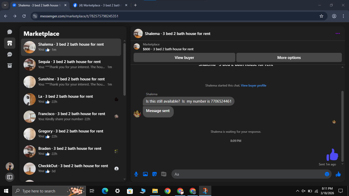The image size is (349, 196).
Task: Click seen-by avatar in La row
Action: click(117, 99)
